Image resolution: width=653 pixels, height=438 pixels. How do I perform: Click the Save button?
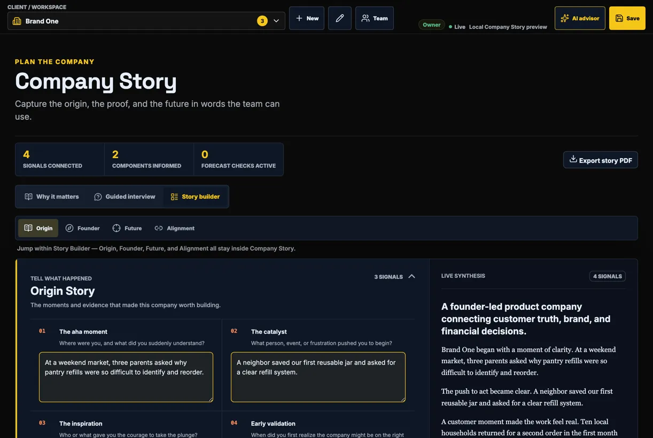pyautogui.click(x=627, y=18)
